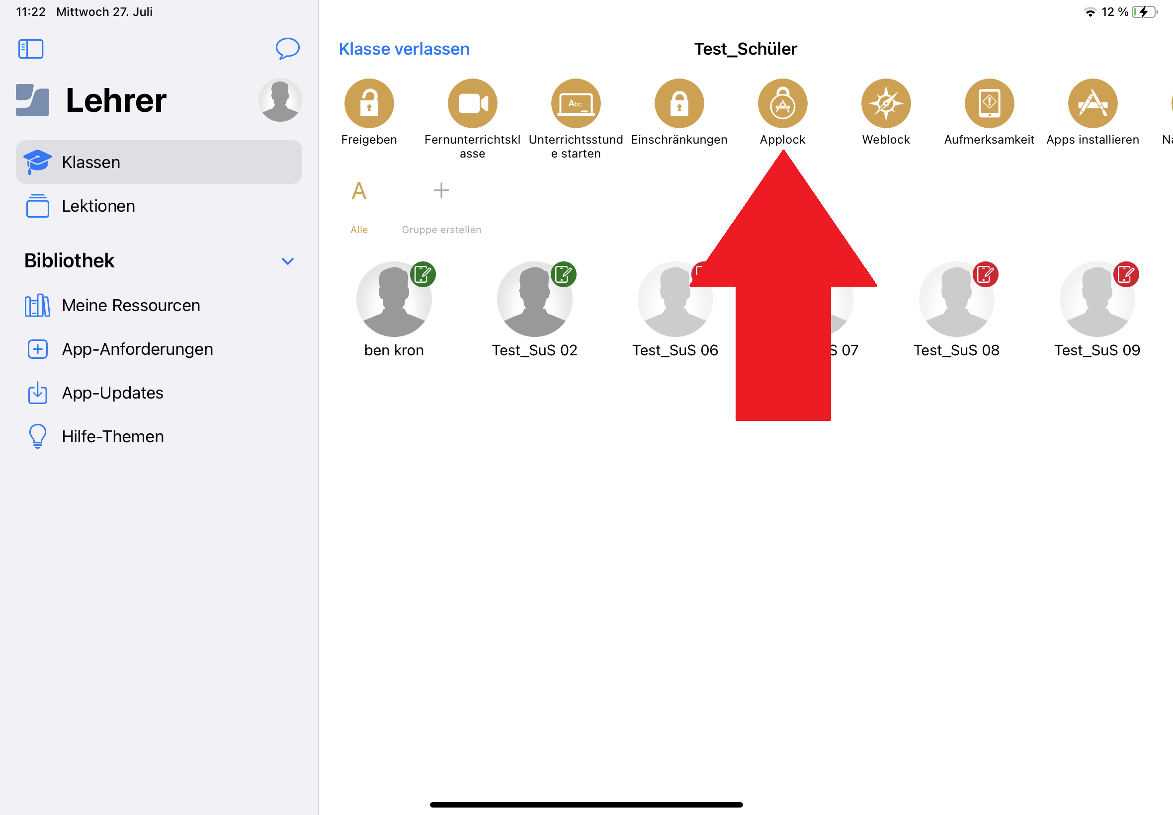Open App-Updates
This screenshot has height=815, width=1173.
pyautogui.click(x=159, y=393)
